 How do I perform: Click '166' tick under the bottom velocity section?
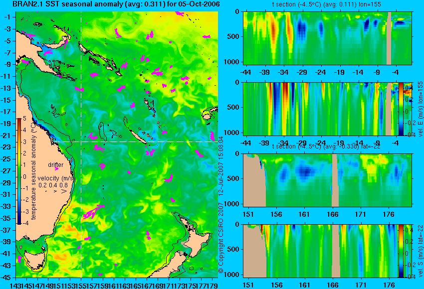pyautogui.click(x=333, y=285)
